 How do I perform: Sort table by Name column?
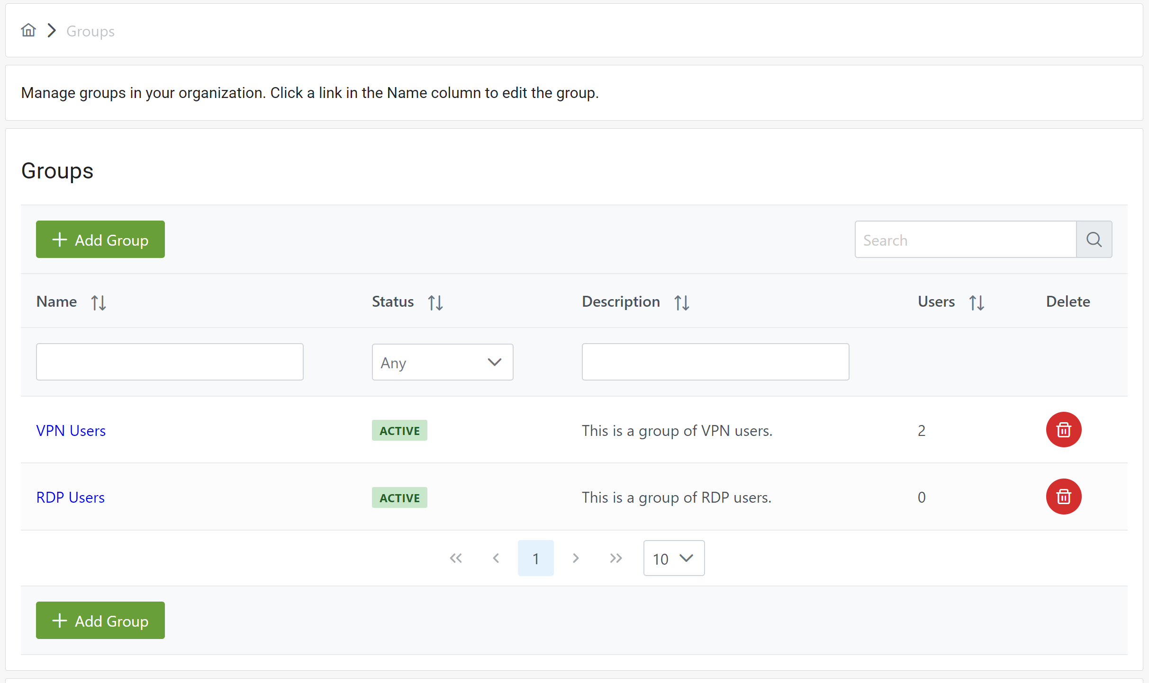coord(99,302)
